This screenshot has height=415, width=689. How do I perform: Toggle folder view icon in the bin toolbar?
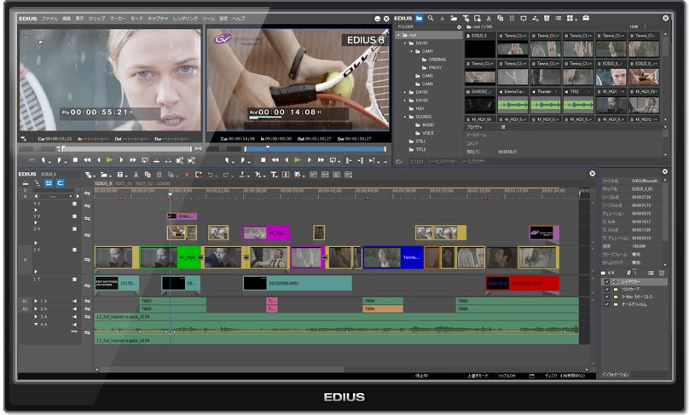(420, 18)
